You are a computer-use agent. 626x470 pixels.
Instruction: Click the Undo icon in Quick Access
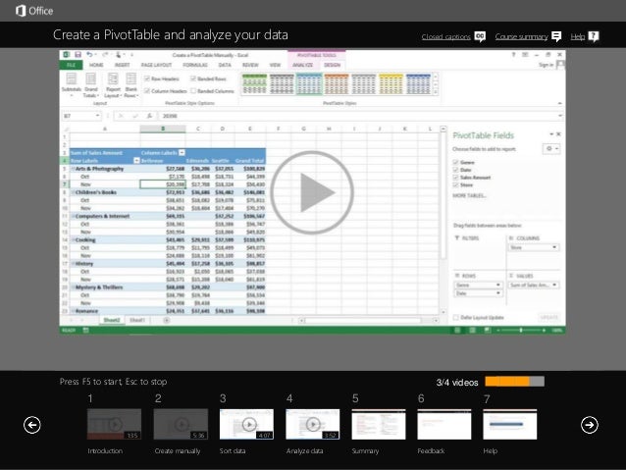[x=89, y=54]
